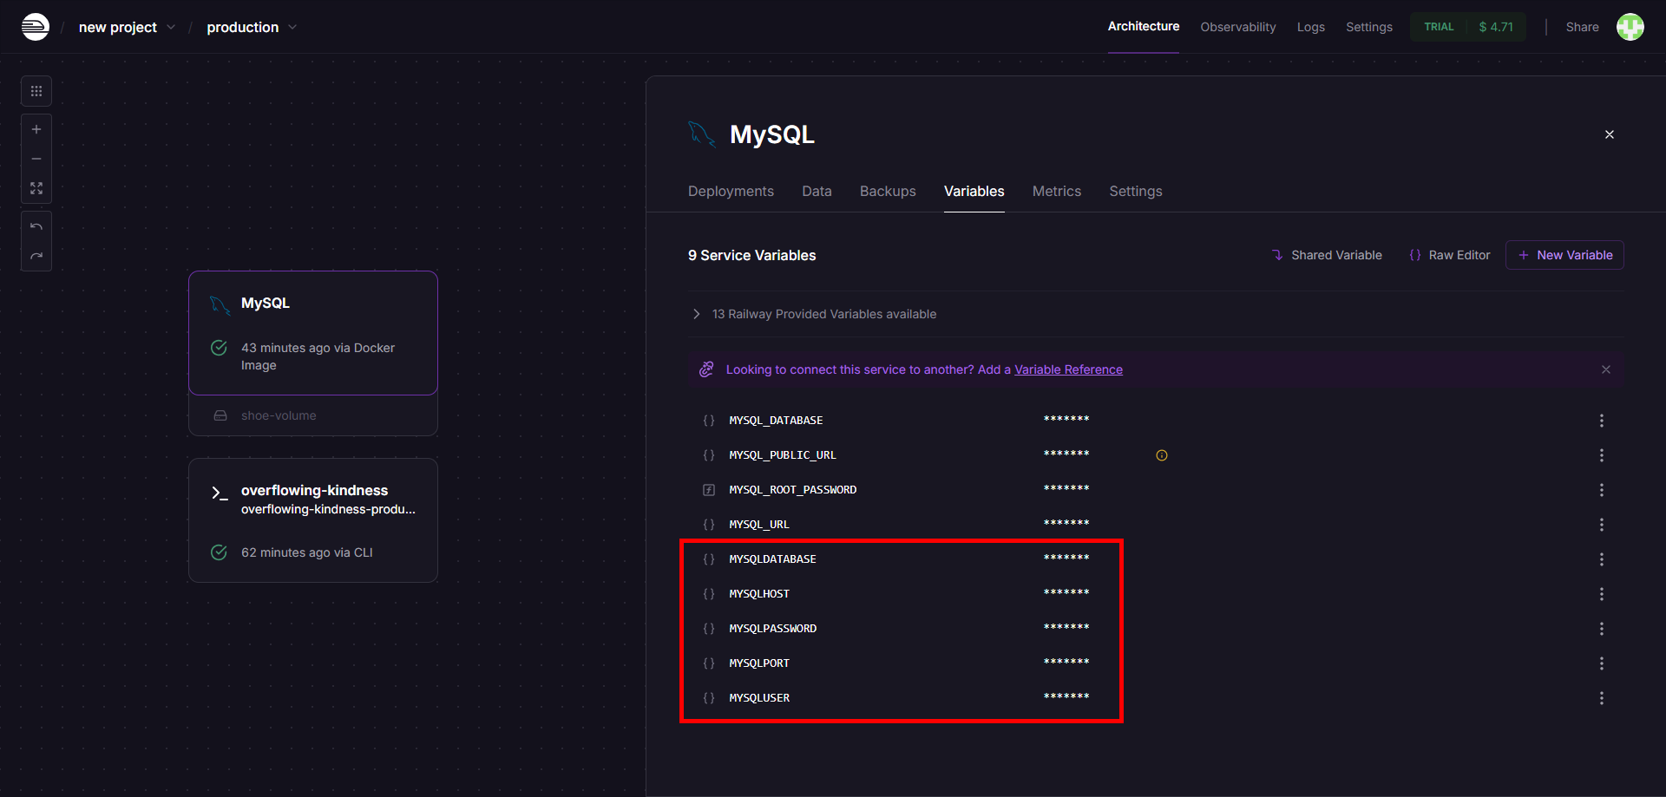1666x797 pixels.
Task: Open the user avatar menu
Action: pos(1630,27)
